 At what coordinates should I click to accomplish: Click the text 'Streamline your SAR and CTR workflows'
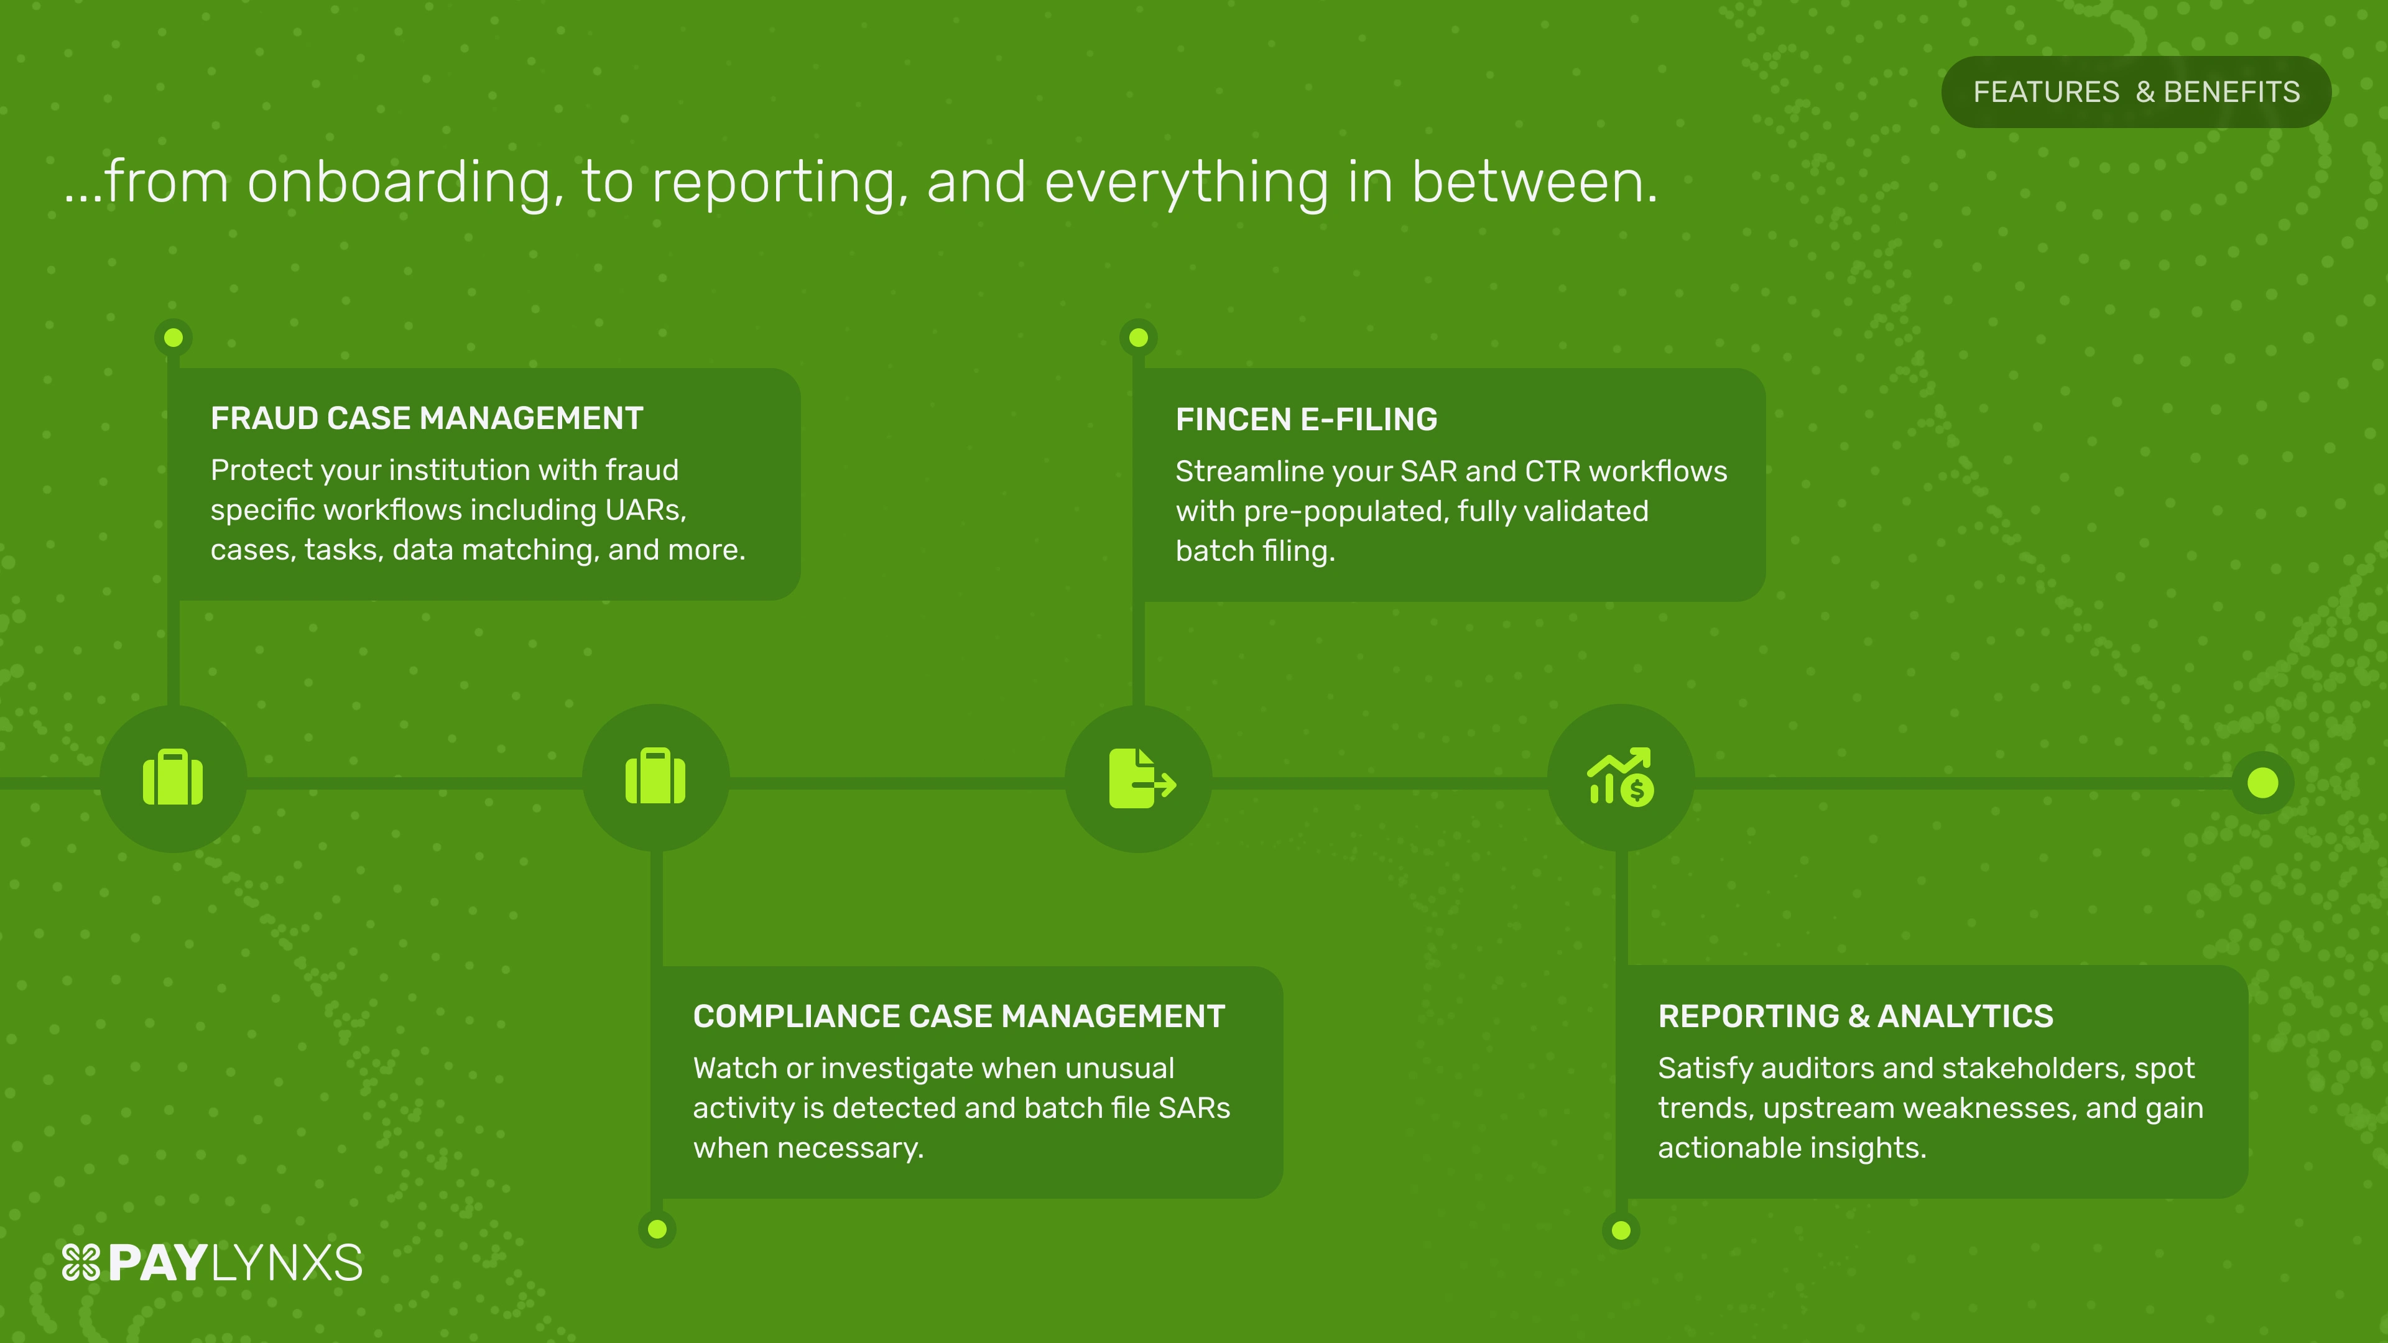coord(1451,472)
